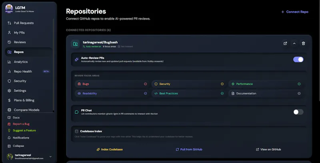Image resolution: width=320 pixels, height=163 pixels.
Task: Open Compare Models page
Action: pos(28,110)
